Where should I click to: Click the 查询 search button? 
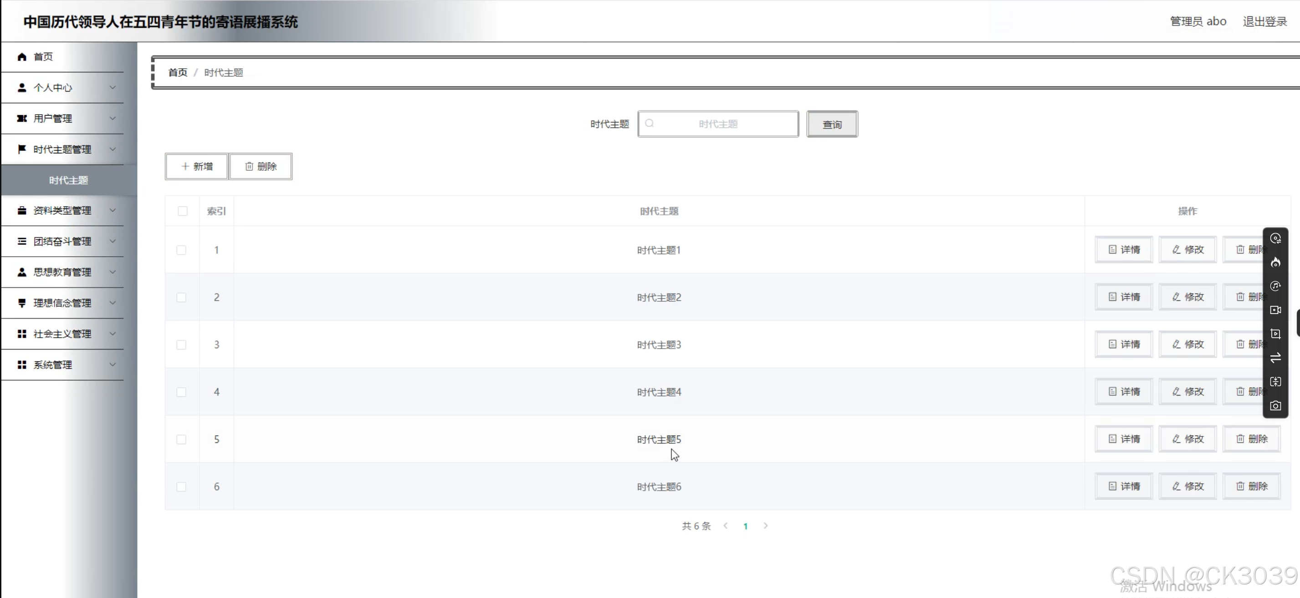(x=832, y=125)
